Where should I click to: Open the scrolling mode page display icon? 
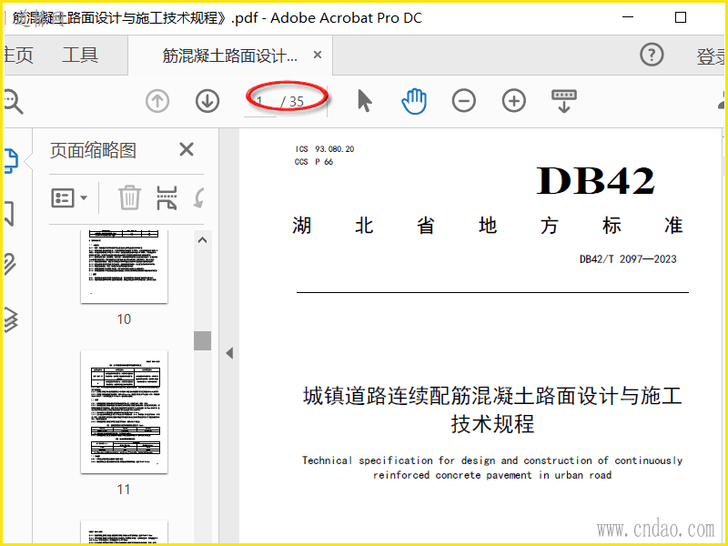[x=563, y=101]
